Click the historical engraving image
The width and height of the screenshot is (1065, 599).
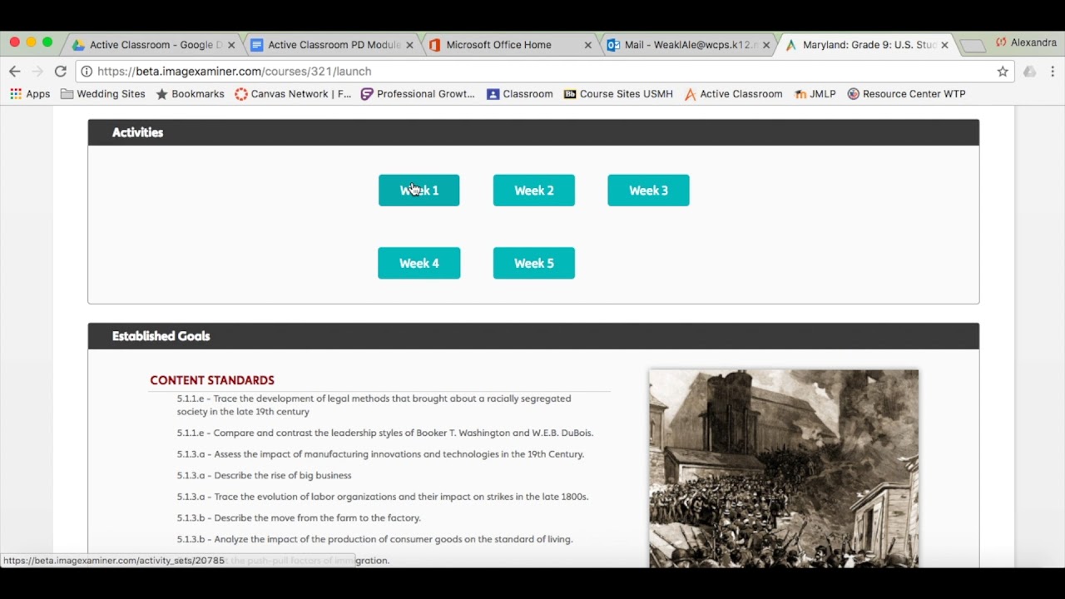(784, 469)
